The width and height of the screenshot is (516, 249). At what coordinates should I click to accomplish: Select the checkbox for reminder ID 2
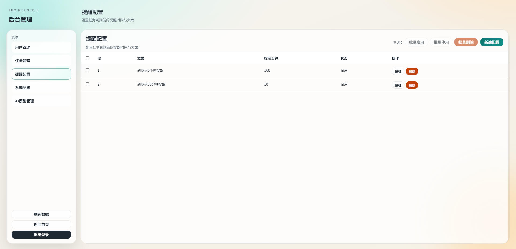pyautogui.click(x=87, y=84)
